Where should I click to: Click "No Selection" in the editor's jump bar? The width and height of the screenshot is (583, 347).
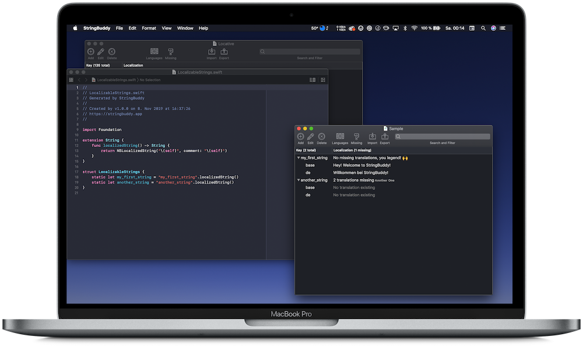150,80
